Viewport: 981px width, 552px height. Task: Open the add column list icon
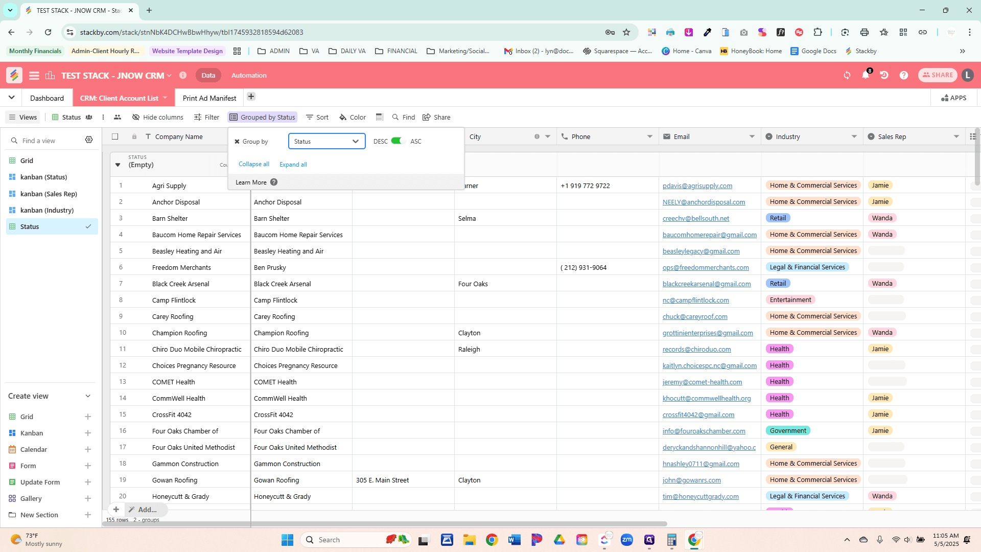tap(973, 136)
